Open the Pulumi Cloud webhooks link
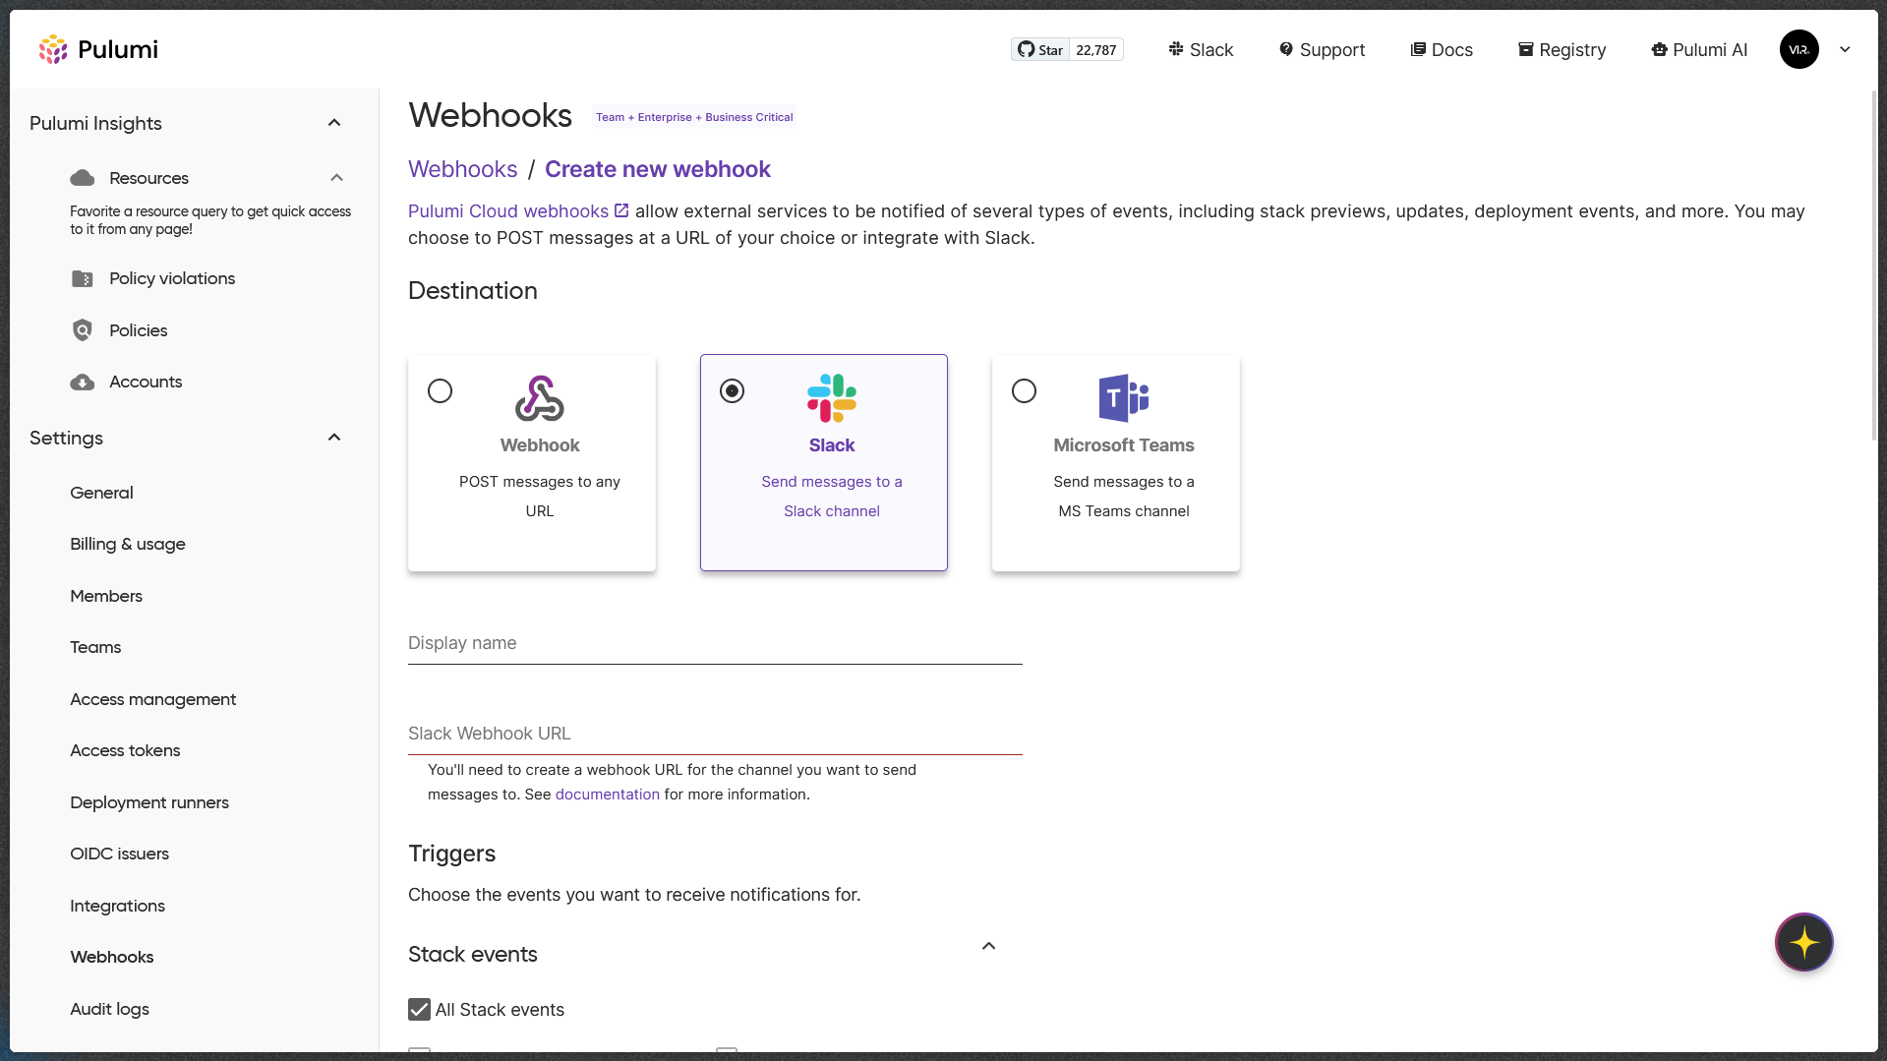 coord(508,211)
